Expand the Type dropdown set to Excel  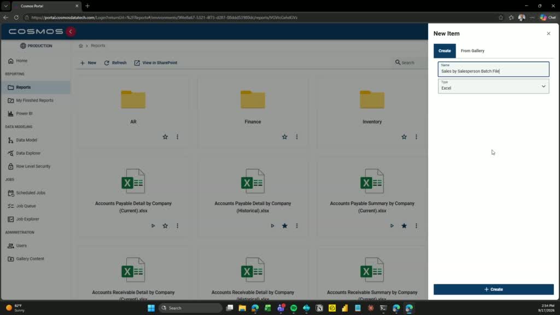click(494, 86)
